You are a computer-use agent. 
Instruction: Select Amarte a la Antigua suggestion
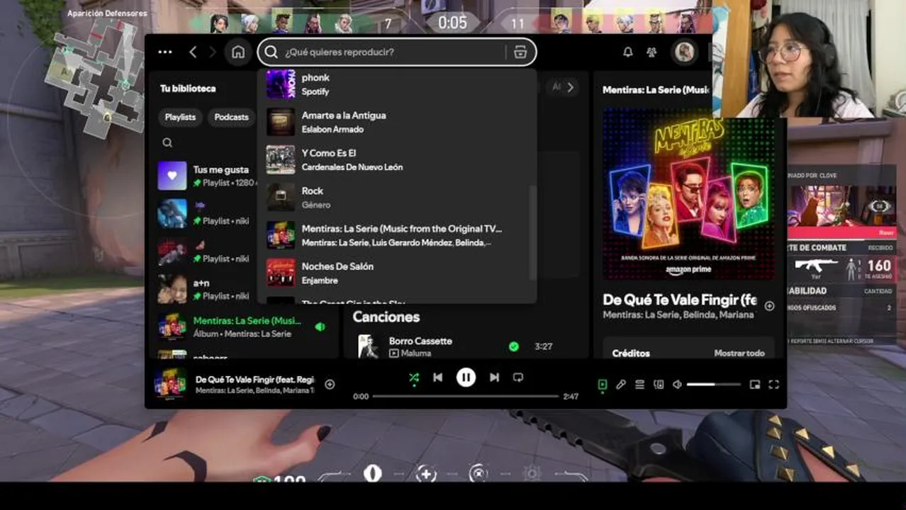point(397,122)
